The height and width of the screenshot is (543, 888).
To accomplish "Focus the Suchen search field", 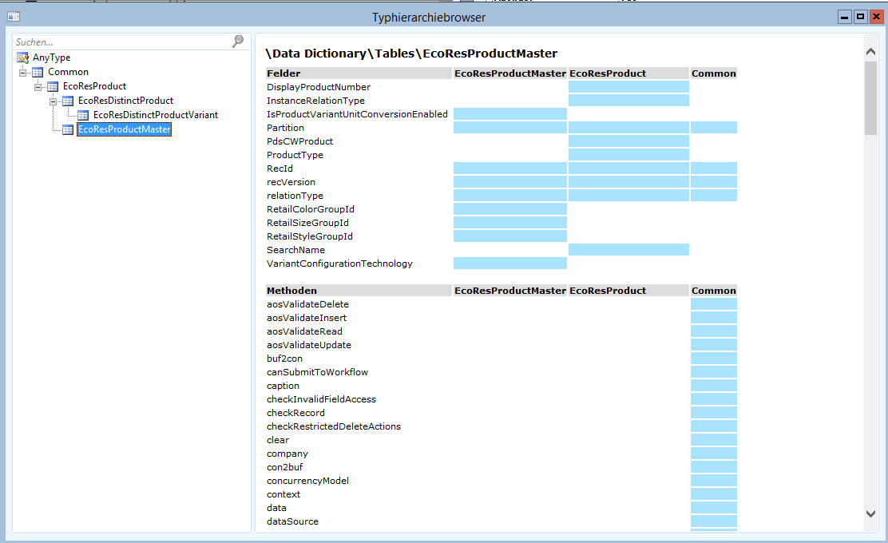I will point(121,42).
